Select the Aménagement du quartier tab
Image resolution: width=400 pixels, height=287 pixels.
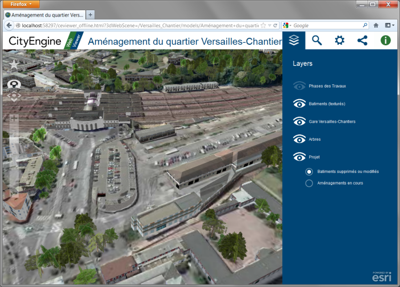coord(45,15)
